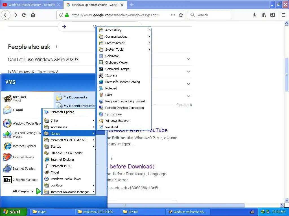The image size is (289, 216).
Task: Open Microsoft Update Catalog
Action: (124, 82)
